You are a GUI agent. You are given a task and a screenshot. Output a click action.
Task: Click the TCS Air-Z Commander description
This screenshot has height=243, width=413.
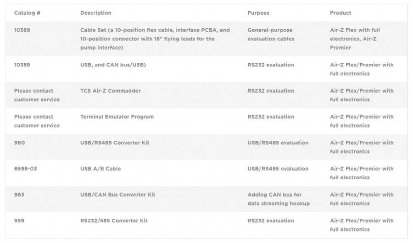pos(110,91)
